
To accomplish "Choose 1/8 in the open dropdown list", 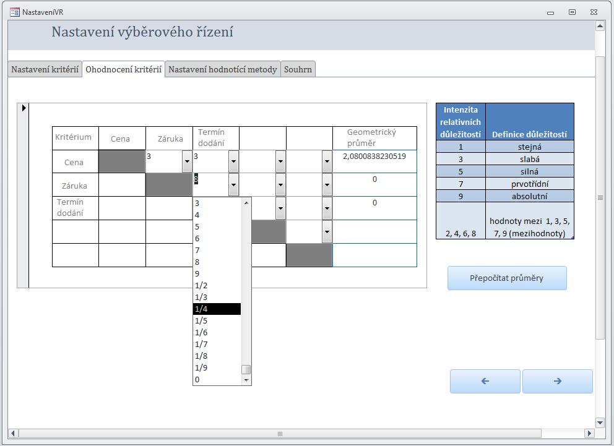I will [x=217, y=356].
